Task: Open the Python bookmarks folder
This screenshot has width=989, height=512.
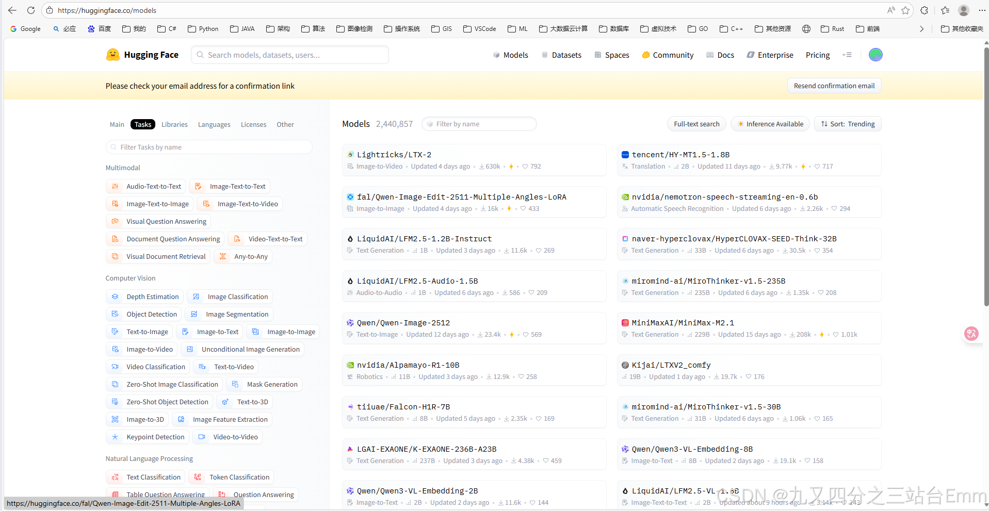Action: tap(203, 29)
